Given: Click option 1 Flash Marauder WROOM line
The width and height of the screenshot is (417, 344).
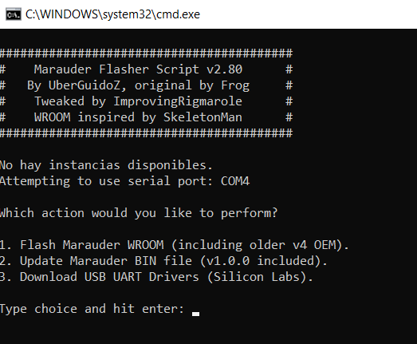Looking at the screenshot, I should [174, 245].
